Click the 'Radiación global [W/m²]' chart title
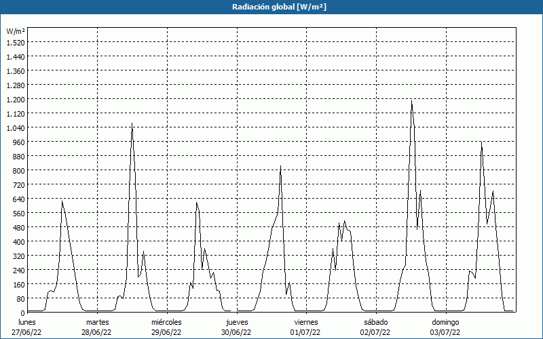Screen dimensions: 543x339 pyautogui.click(x=279, y=7)
